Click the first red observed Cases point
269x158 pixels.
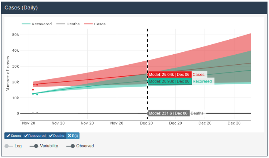tap(33, 90)
